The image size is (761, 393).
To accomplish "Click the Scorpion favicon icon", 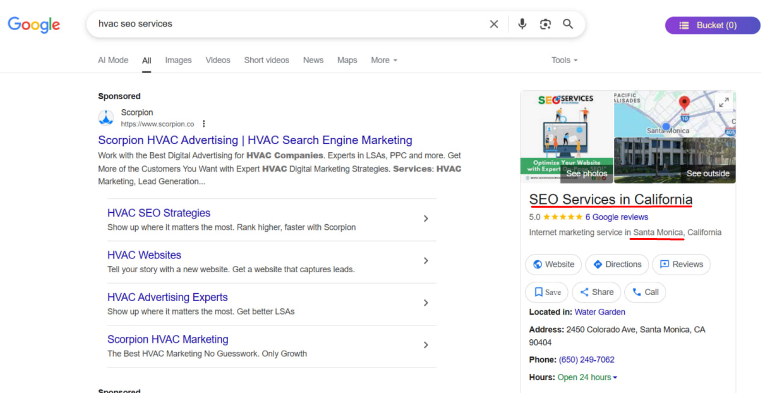I will pyautogui.click(x=106, y=118).
